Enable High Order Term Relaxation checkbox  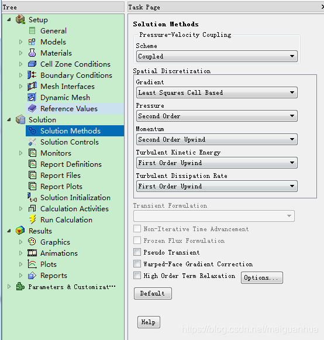coord(137,276)
